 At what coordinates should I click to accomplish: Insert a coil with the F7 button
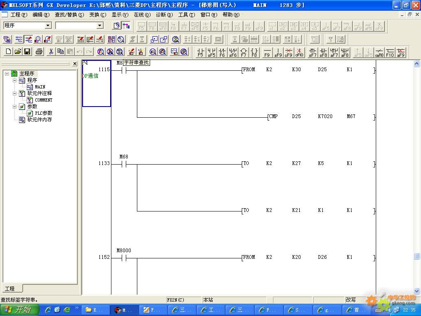click(243, 52)
